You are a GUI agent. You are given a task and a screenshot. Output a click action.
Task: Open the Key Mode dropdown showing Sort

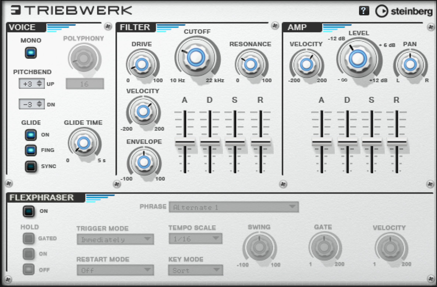196,270
